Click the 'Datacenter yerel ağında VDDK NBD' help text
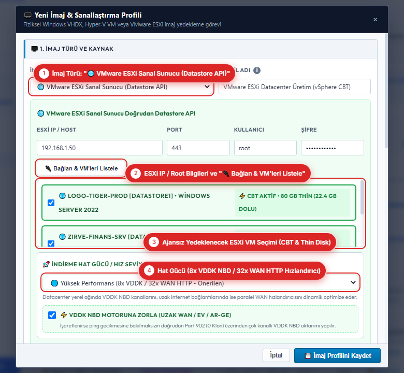 click(200, 297)
